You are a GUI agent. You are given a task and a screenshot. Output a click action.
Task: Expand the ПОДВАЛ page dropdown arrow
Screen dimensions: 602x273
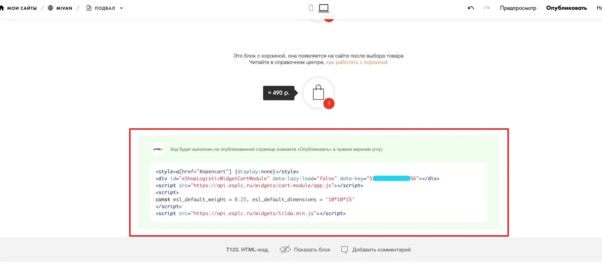click(121, 8)
